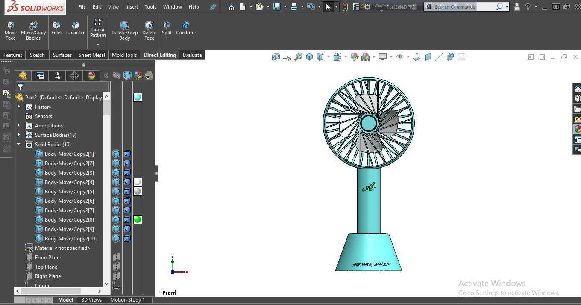581x305 pixels.
Task: Open the Move/Copy Bodies tool
Action: (33, 31)
